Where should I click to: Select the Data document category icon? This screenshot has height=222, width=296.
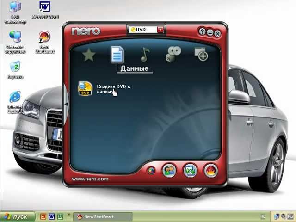[117, 55]
